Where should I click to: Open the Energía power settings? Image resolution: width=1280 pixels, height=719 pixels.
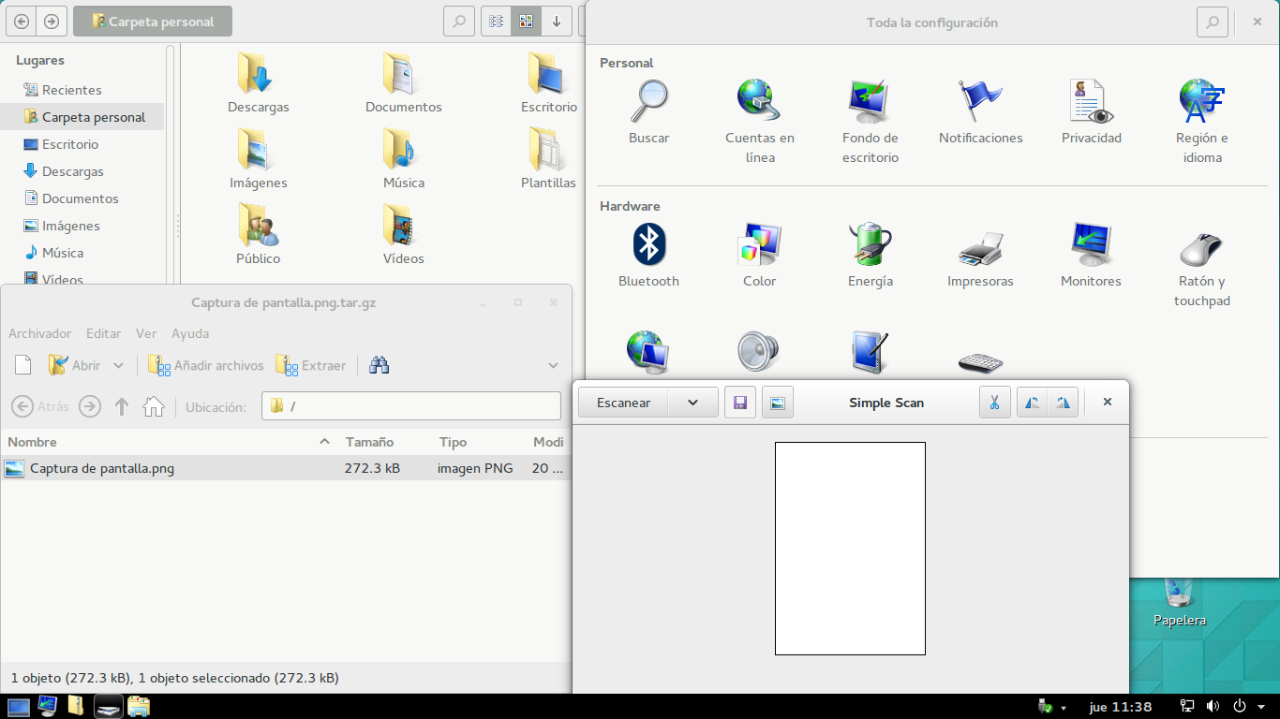(x=871, y=255)
